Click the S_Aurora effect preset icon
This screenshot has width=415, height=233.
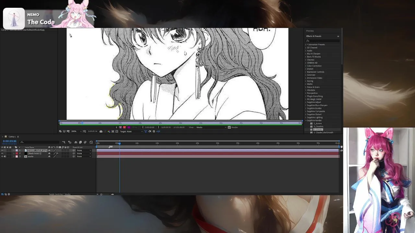coord(312,123)
